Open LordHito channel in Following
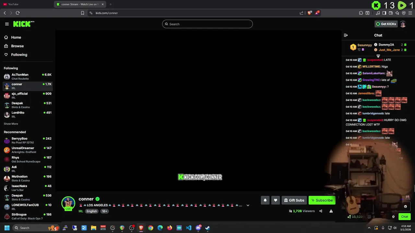 click(28, 115)
